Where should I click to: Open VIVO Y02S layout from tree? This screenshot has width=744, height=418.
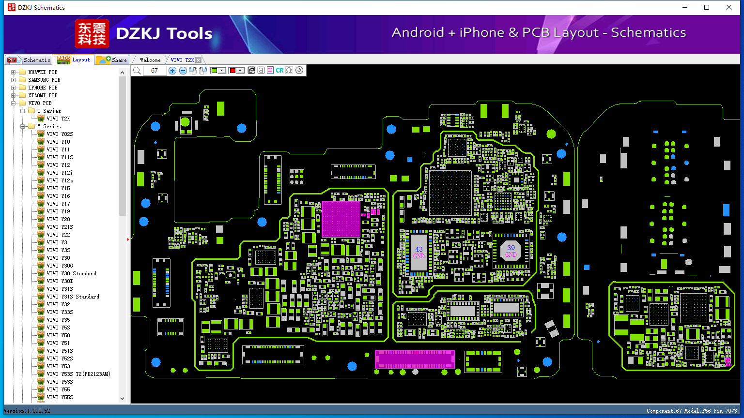(x=60, y=134)
